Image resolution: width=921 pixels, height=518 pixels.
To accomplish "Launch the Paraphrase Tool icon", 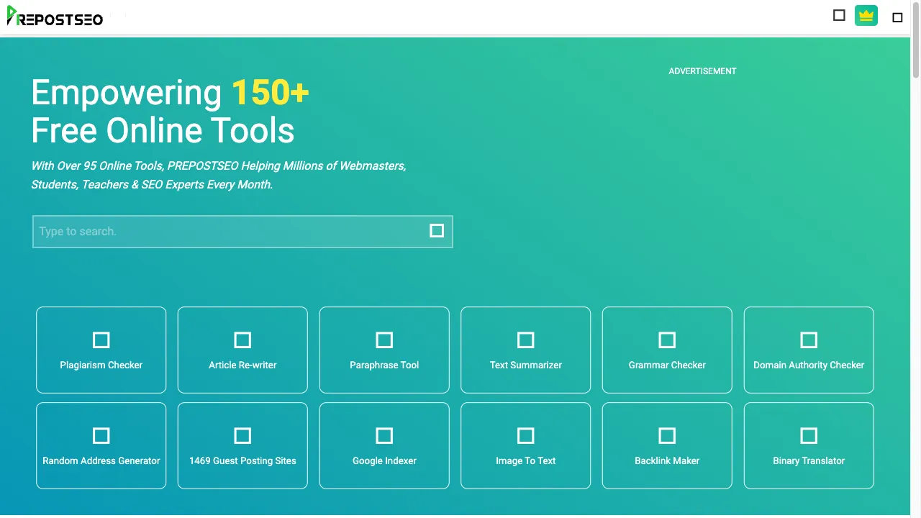I will (384, 340).
